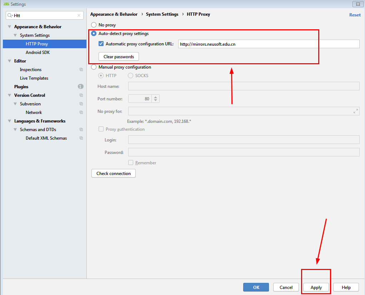The image size is (365, 295).
Task: Click the Plugins notification badge showing 1
Action: [80, 86]
